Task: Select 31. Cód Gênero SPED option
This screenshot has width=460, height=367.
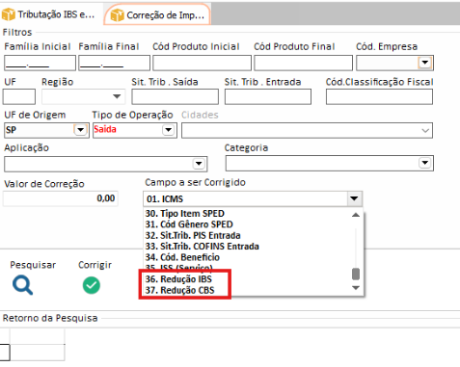Action: 189,224
